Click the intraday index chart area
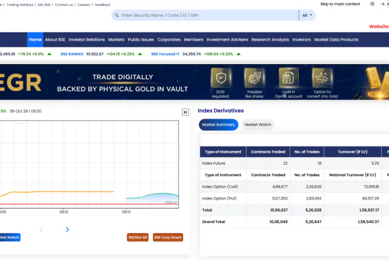This screenshot has width=389, height=260. pos(89,164)
